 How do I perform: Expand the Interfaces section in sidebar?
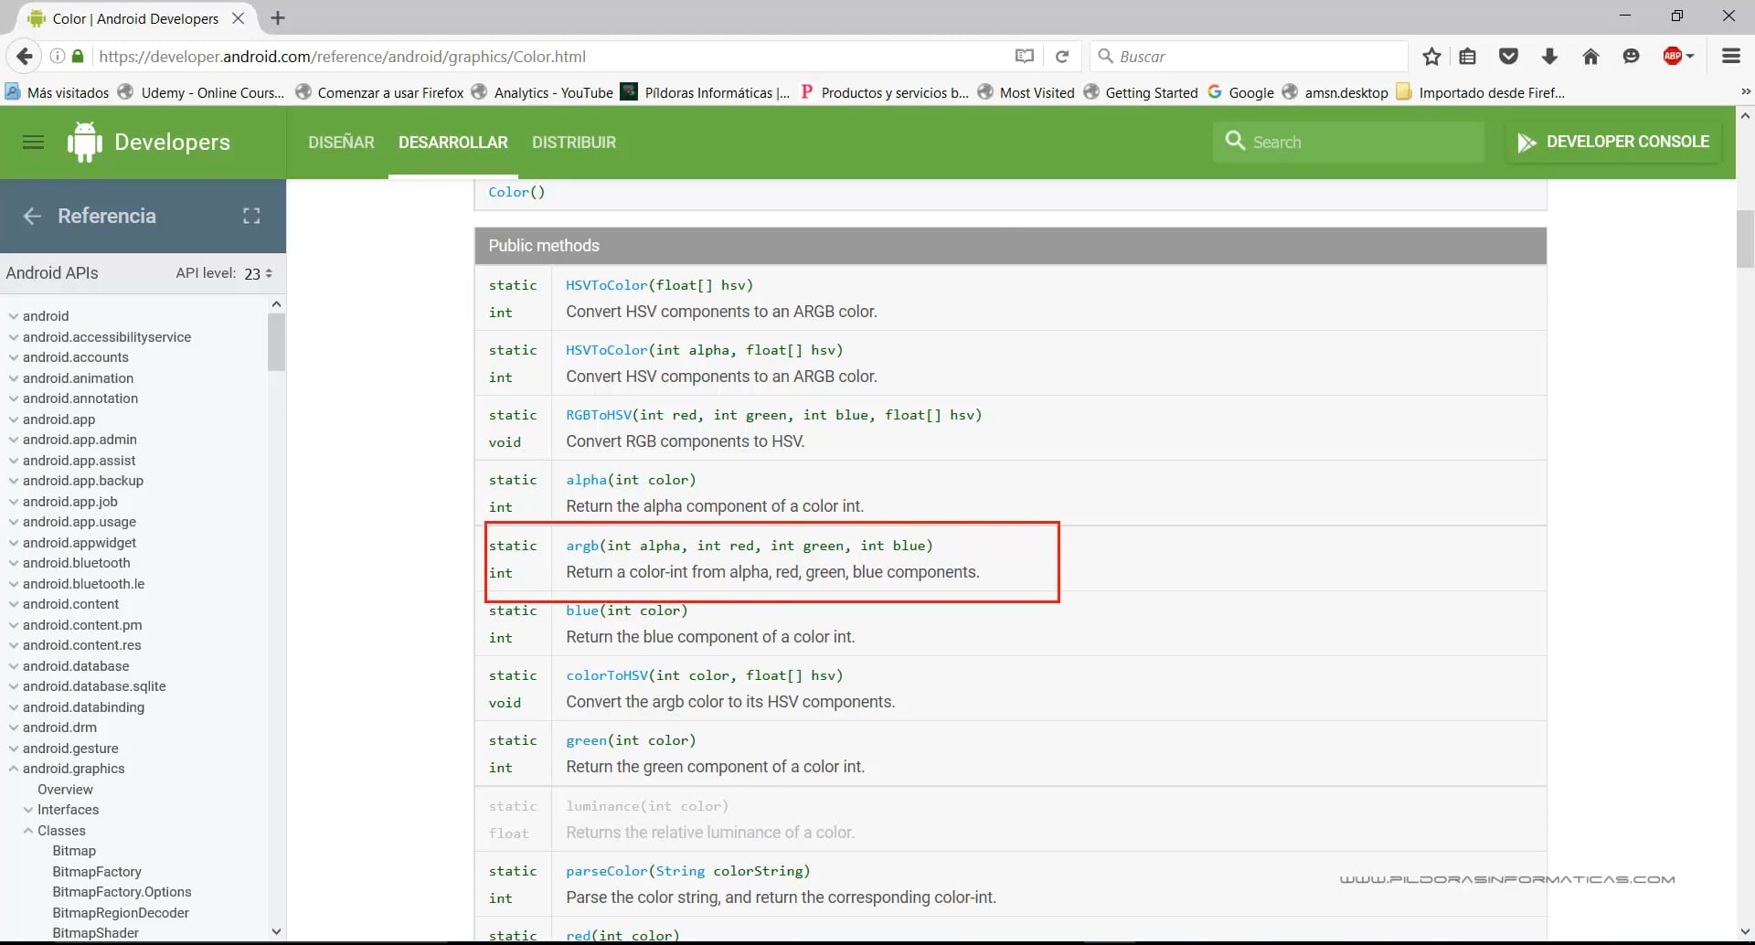coord(28,810)
